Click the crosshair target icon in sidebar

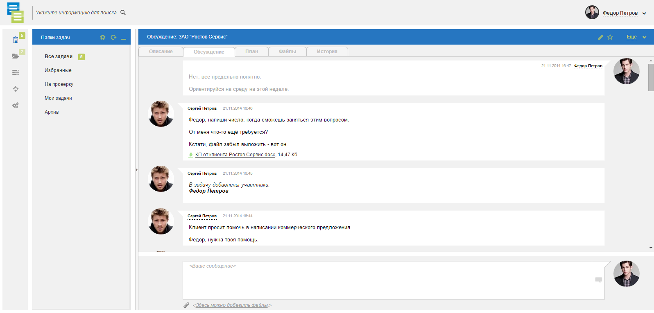(x=16, y=89)
